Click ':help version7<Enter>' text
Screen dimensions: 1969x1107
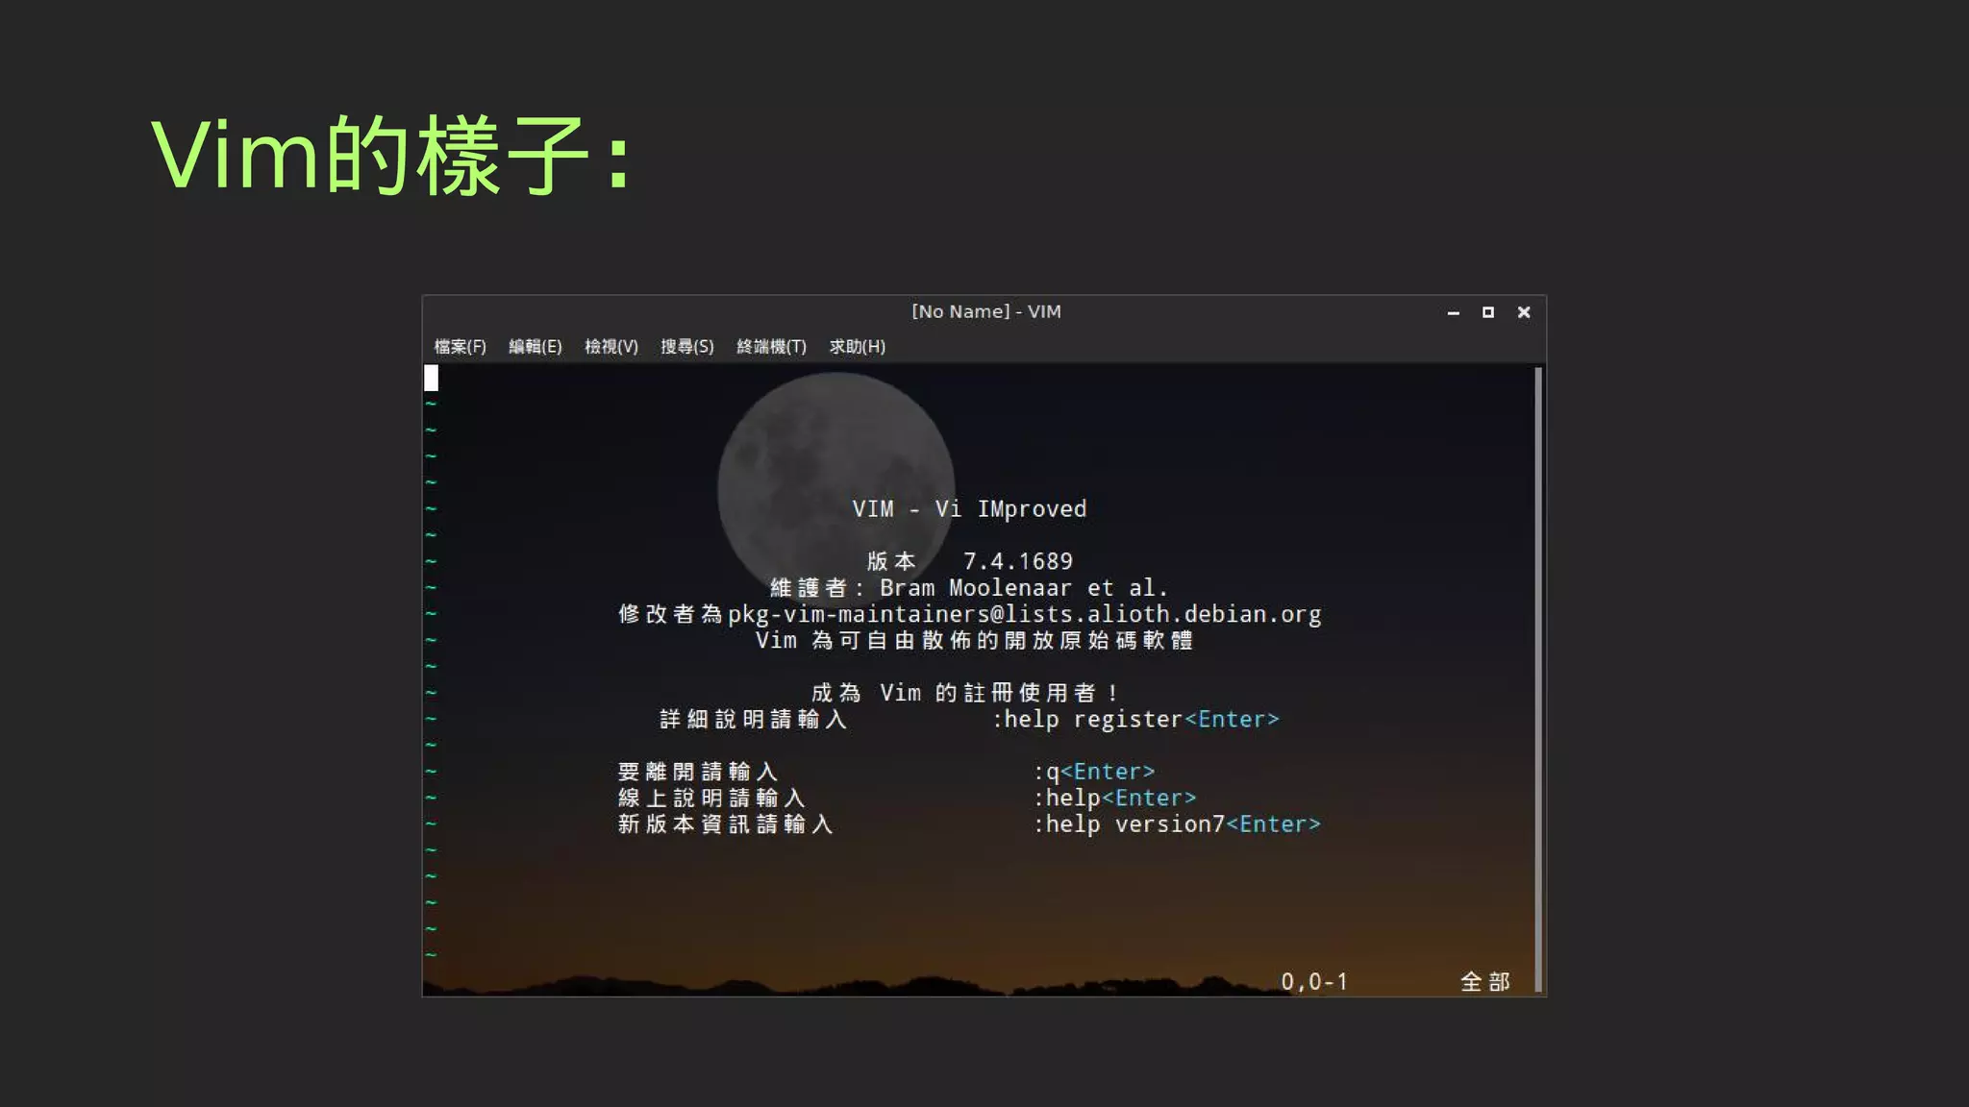click(x=1177, y=824)
